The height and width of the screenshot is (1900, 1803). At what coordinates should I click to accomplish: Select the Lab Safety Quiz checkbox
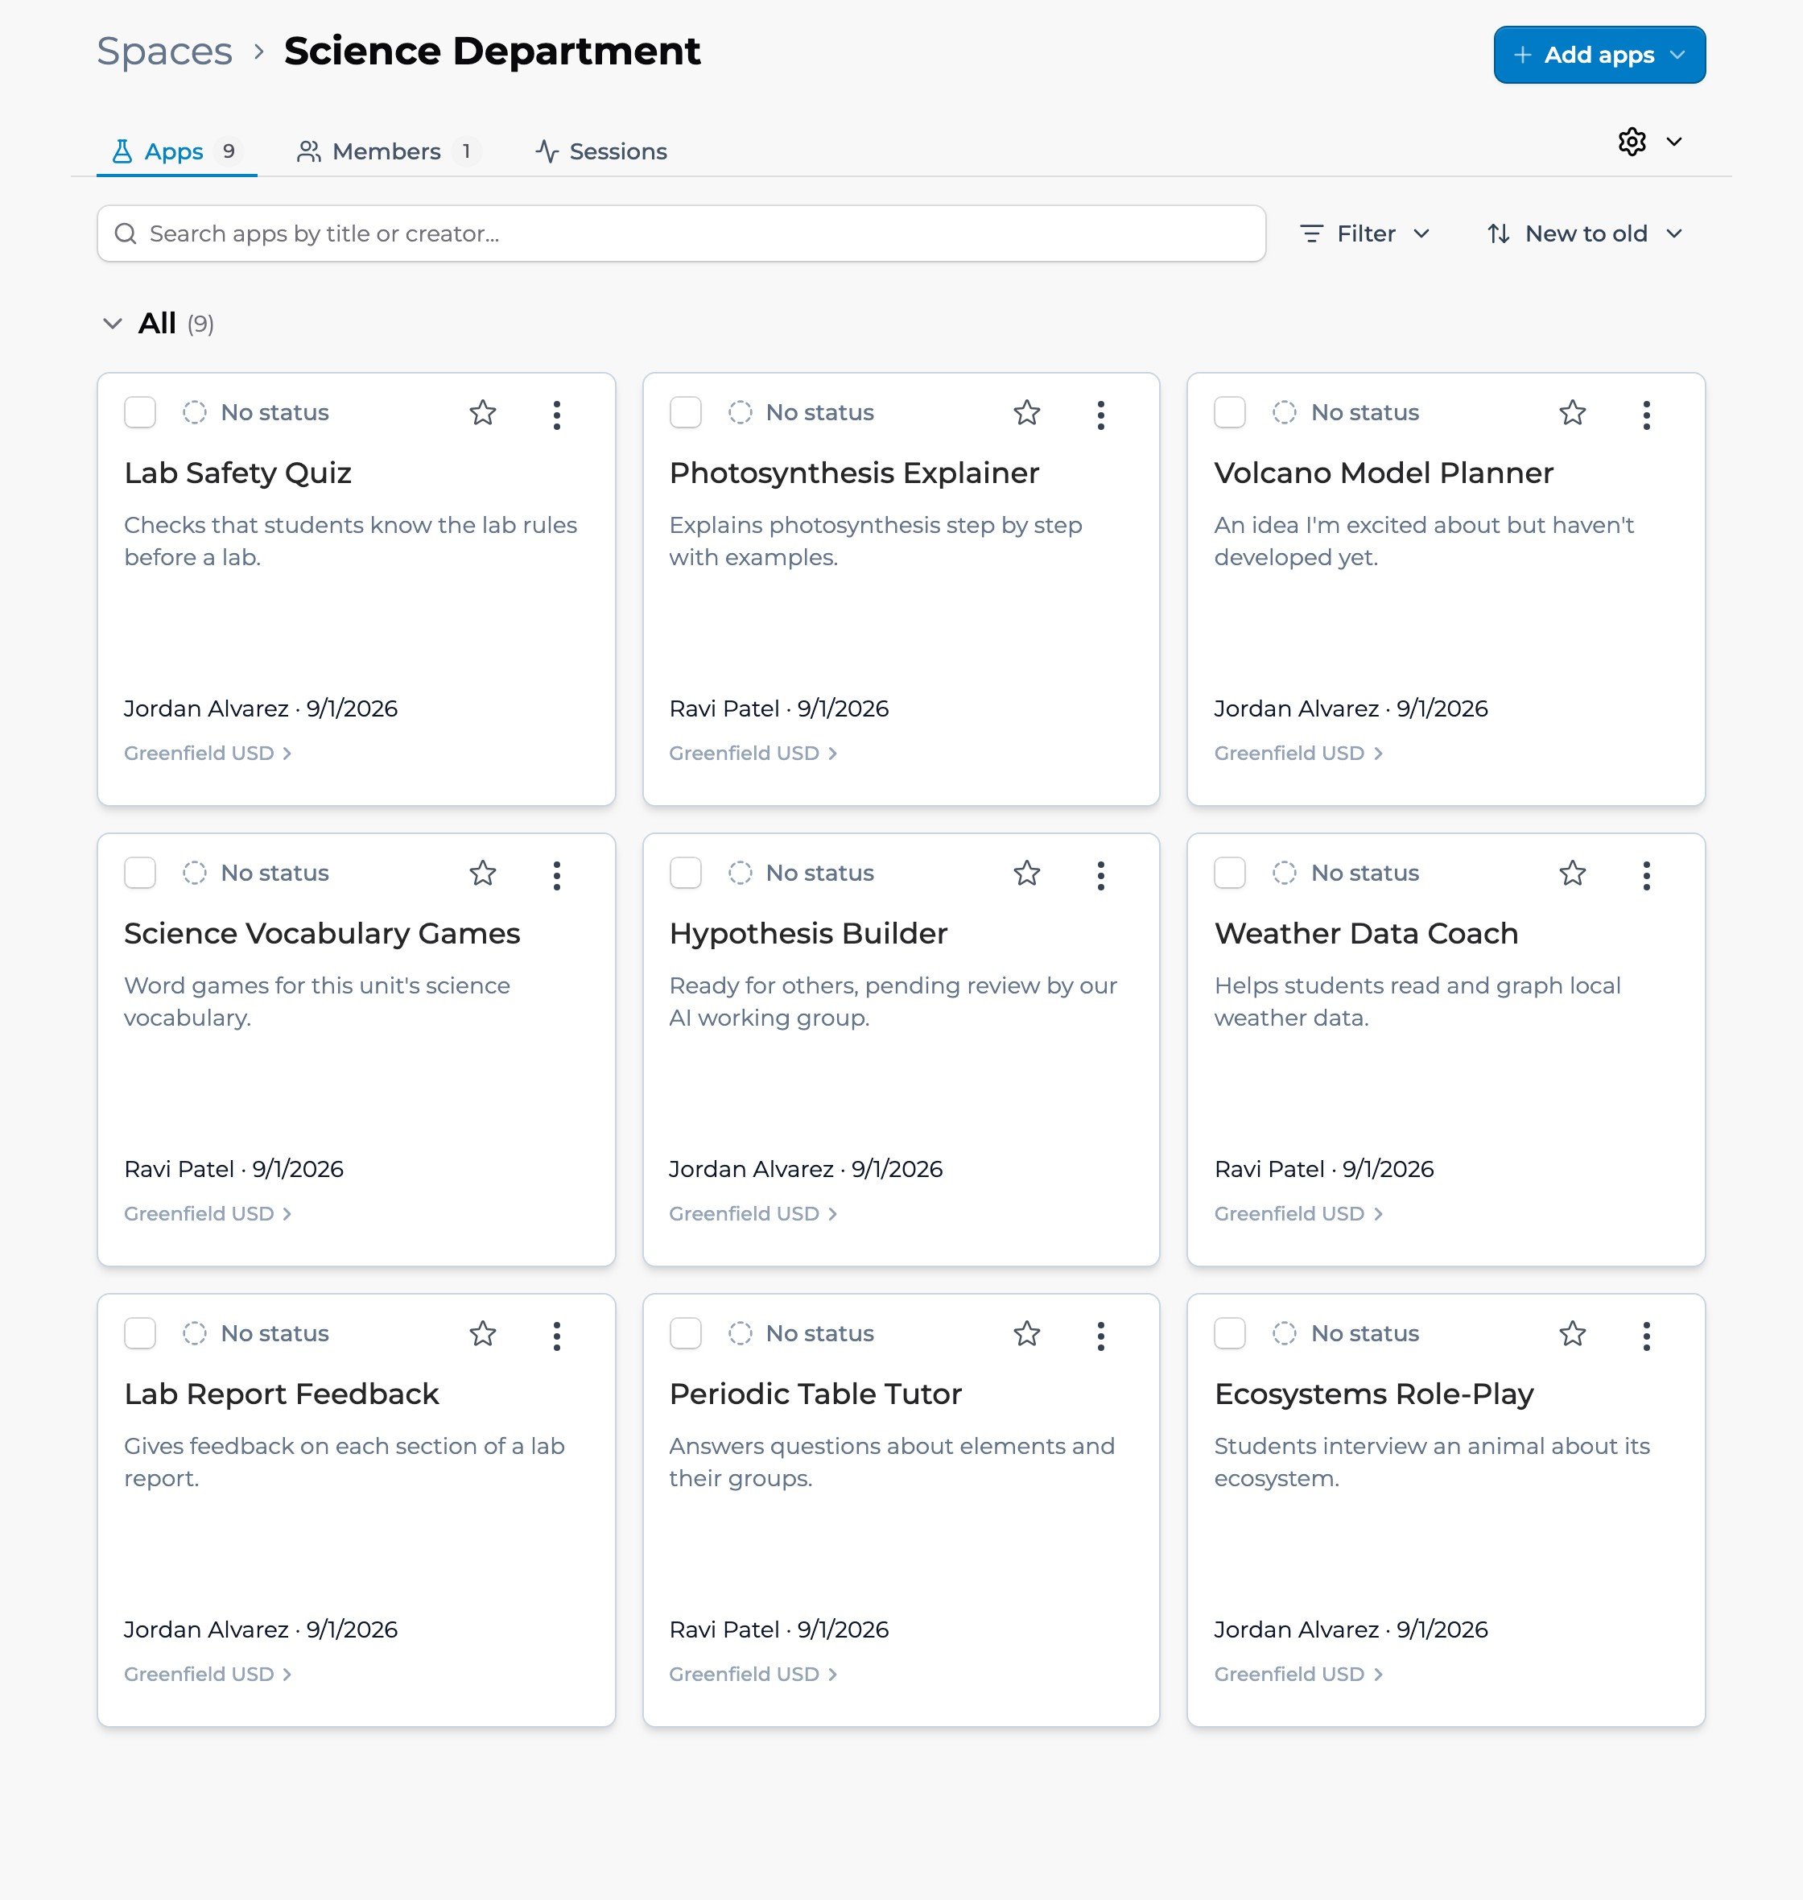click(140, 412)
